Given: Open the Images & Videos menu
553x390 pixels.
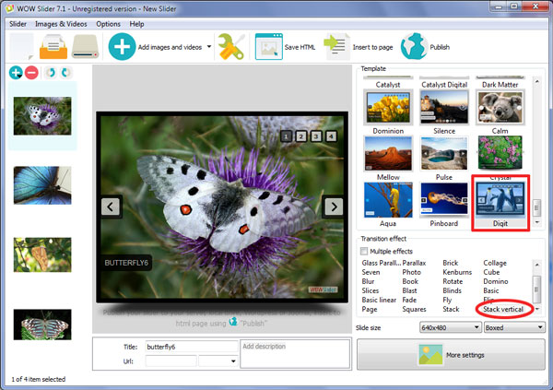Looking at the screenshot, I should (61, 24).
